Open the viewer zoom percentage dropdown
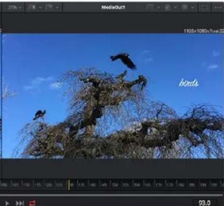Viewport: 224px width, 206px height. coord(15,8)
